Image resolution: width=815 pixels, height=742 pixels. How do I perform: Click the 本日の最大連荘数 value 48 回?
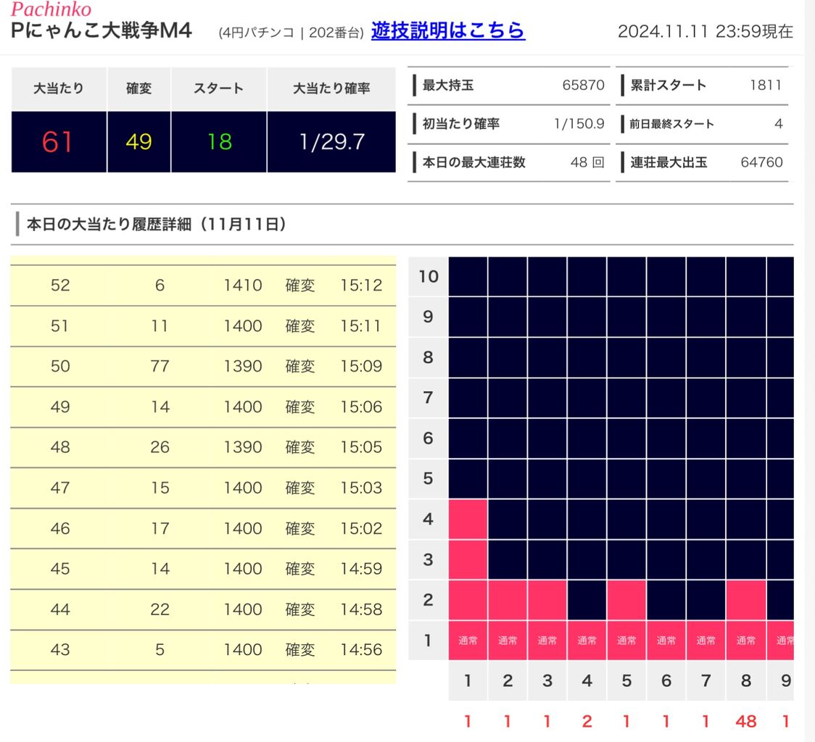tap(587, 162)
